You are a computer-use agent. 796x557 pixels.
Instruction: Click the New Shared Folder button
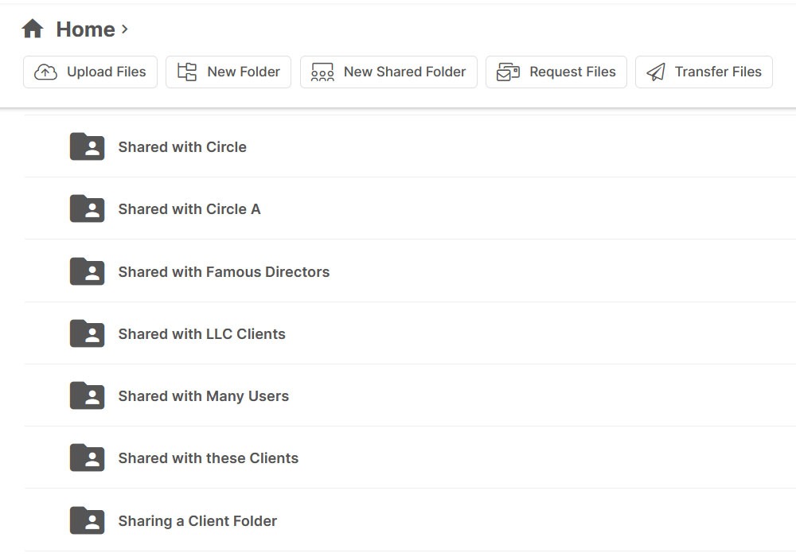[388, 72]
